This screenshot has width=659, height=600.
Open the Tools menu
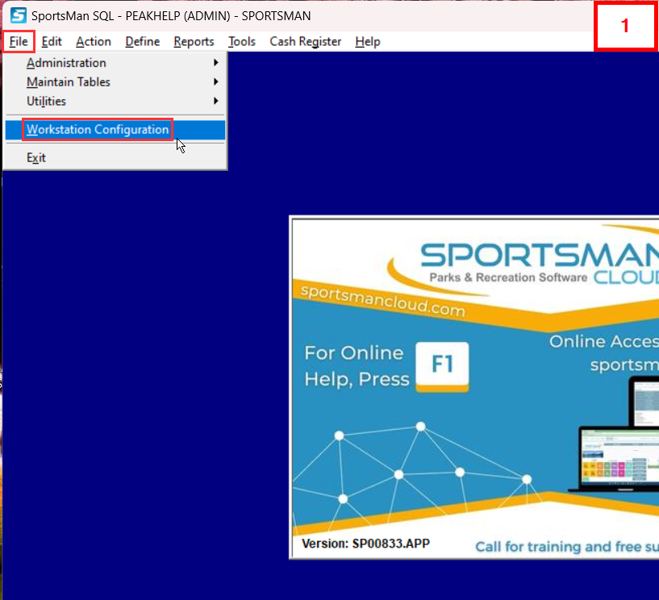point(242,41)
